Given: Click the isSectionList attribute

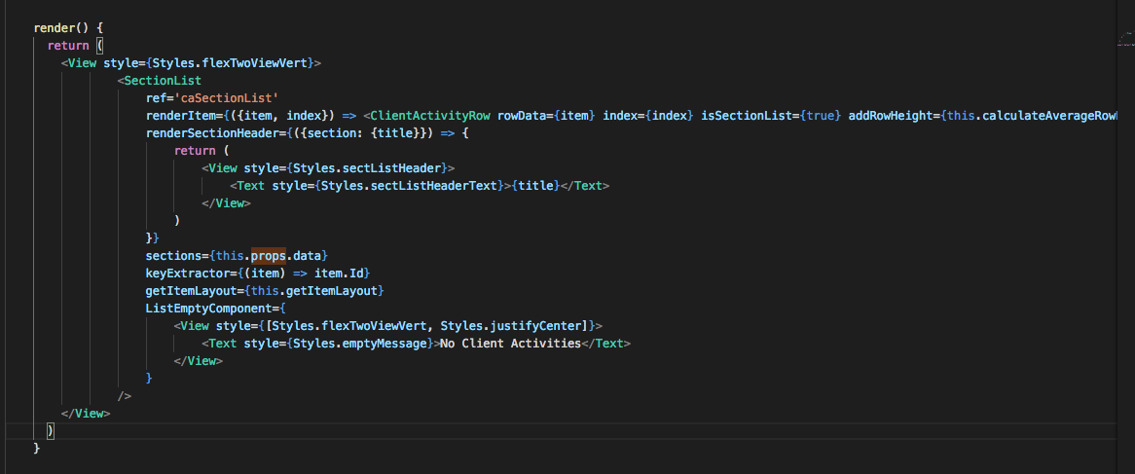Looking at the screenshot, I should [x=747, y=116].
